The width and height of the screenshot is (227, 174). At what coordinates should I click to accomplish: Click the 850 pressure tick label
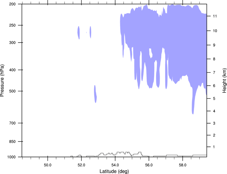coord(12,142)
